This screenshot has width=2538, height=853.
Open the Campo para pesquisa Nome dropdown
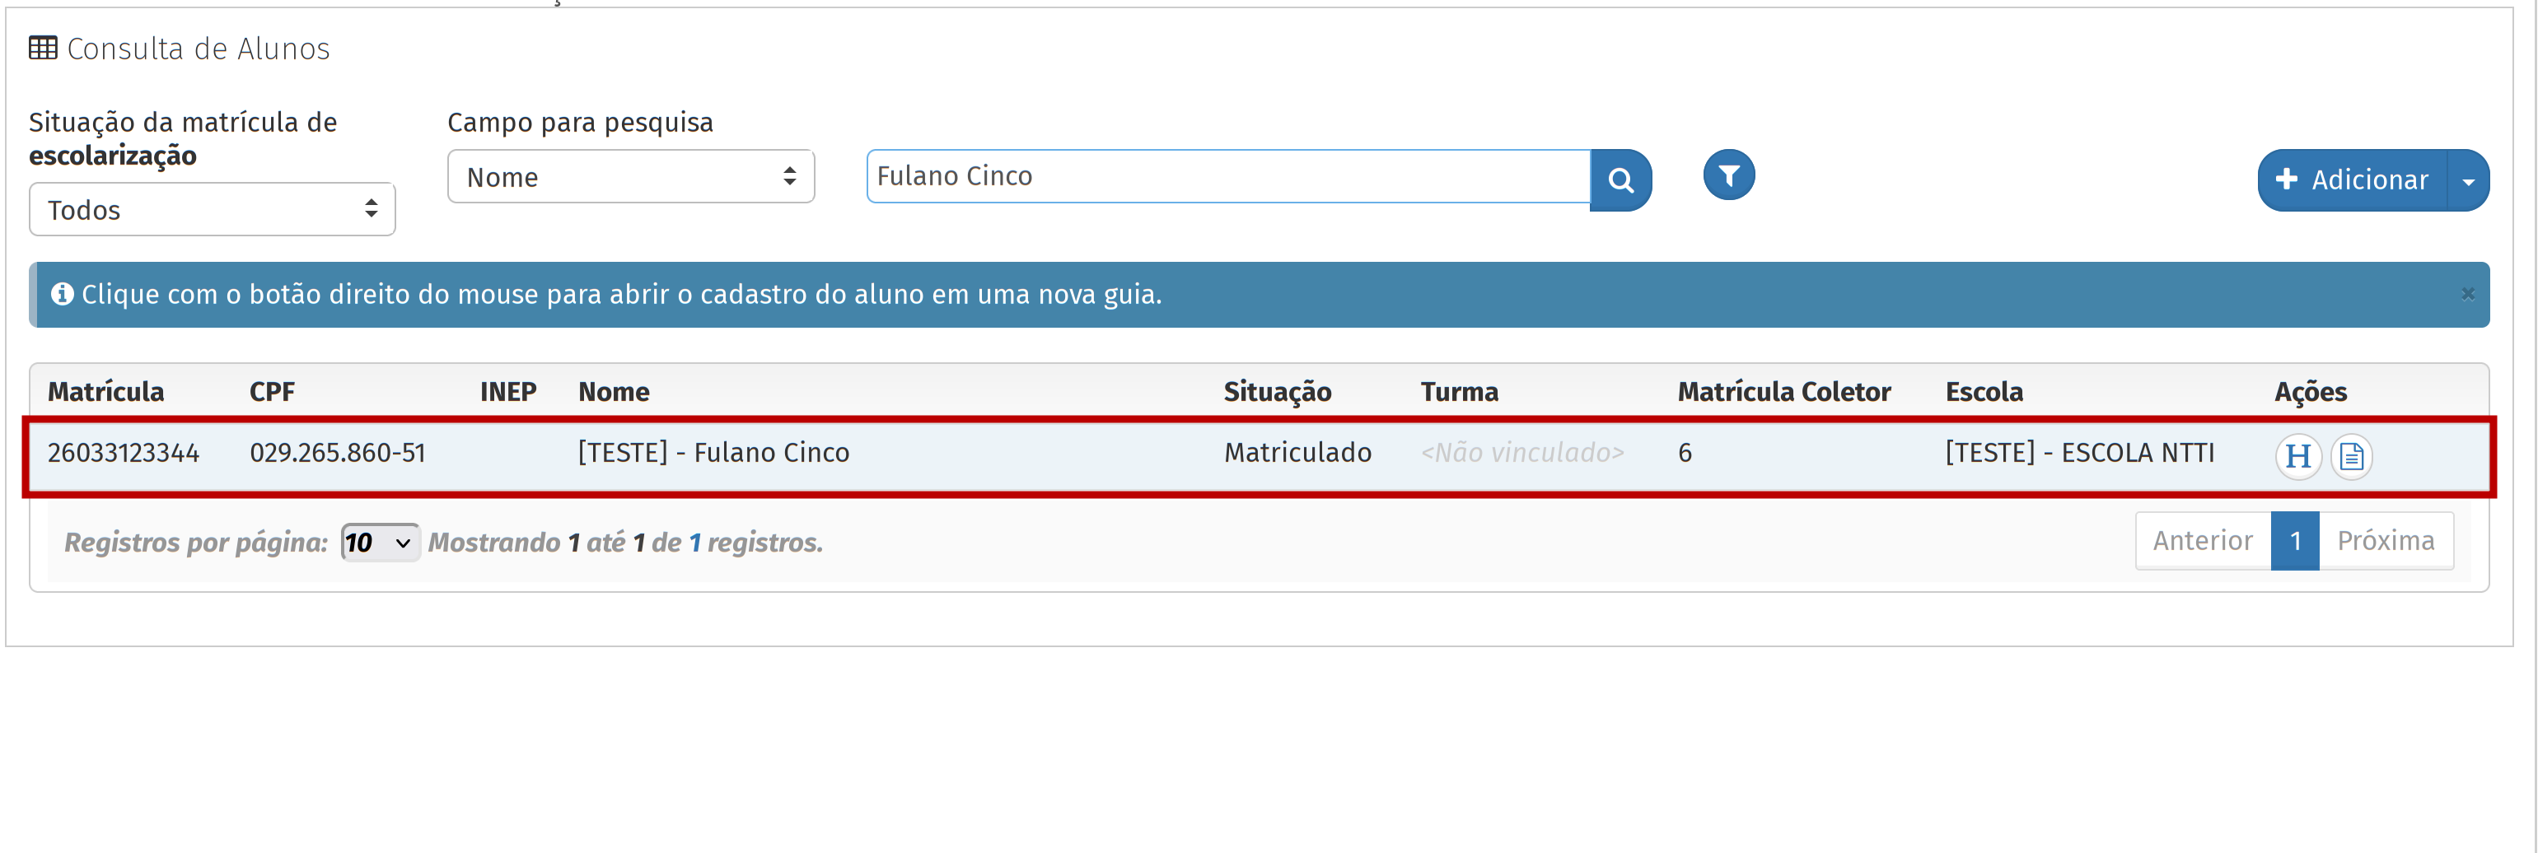click(x=630, y=177)
